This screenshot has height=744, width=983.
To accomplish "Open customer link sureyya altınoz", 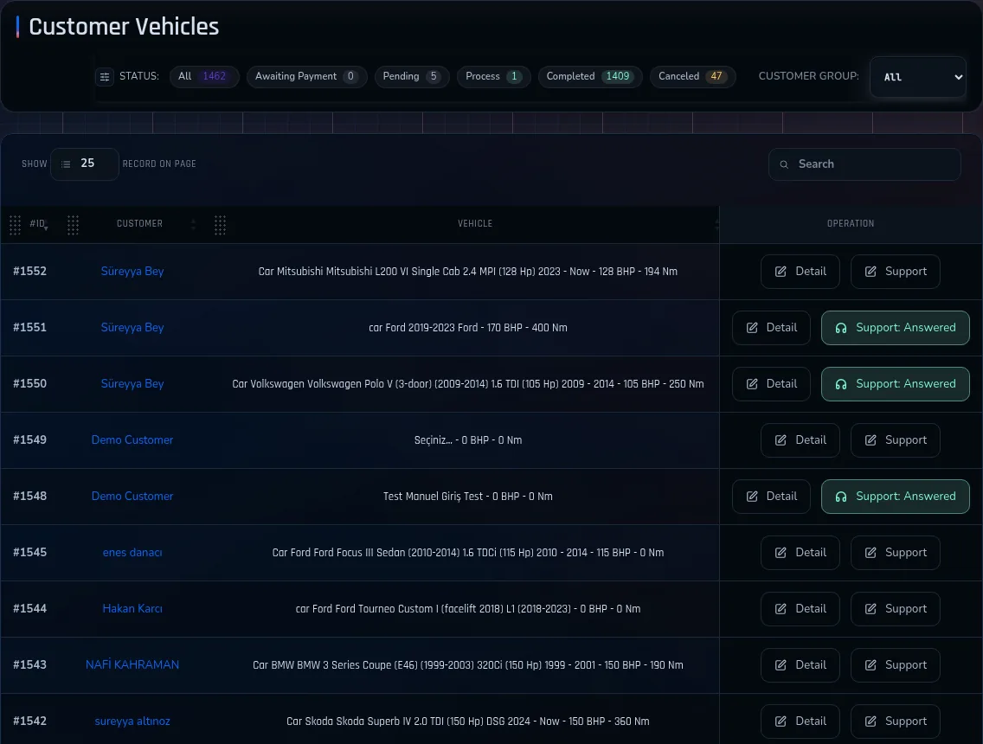I will click(x=132, y=722).
